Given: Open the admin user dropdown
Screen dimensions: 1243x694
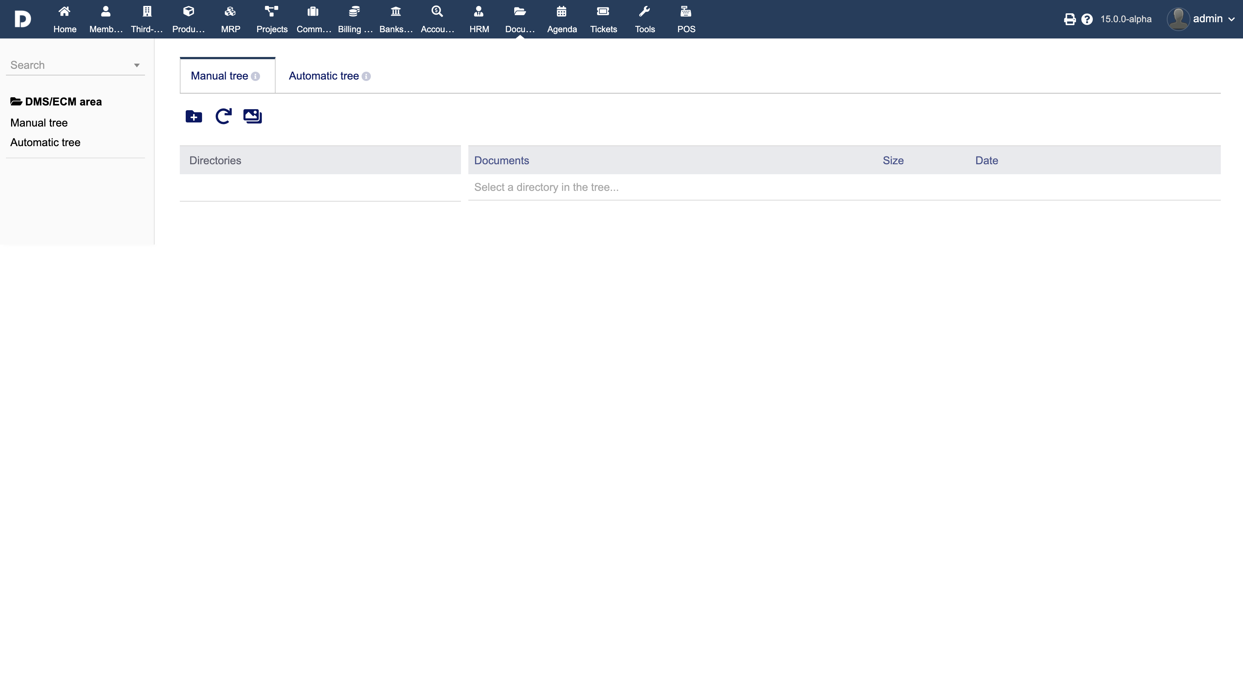Looking at the screenshot, I should point(1202,19).
